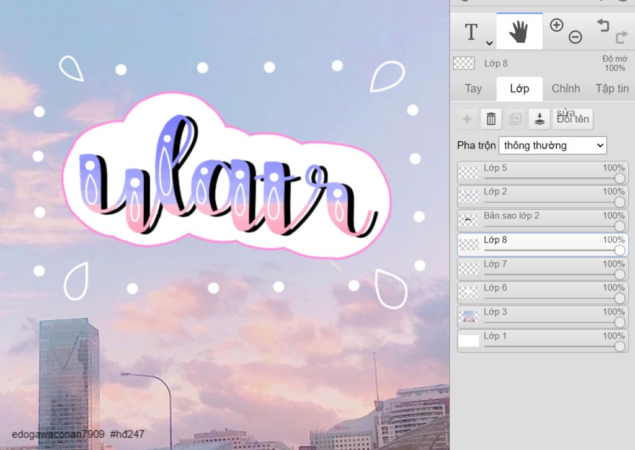Screen dimensions: 635x450
Task: Click the Lớp 8 name in the header
Action: 495,63
